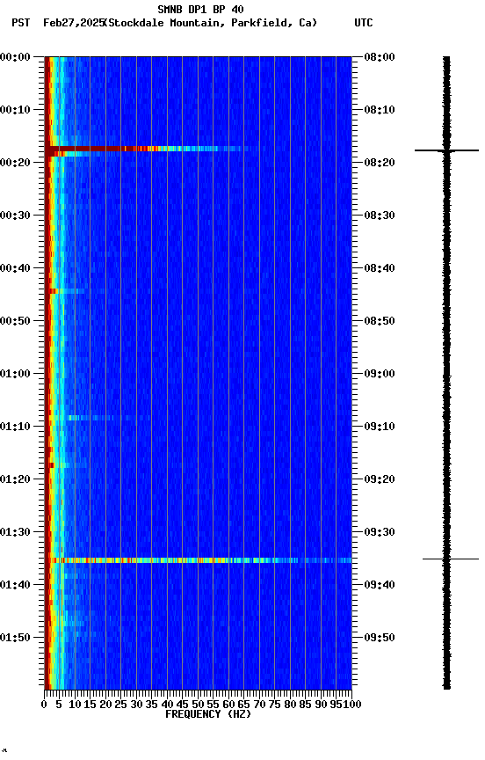Click the title text 'SMNB DP1 BP 40'
This screenshot has height=760, width=485.
click(200, 9)
